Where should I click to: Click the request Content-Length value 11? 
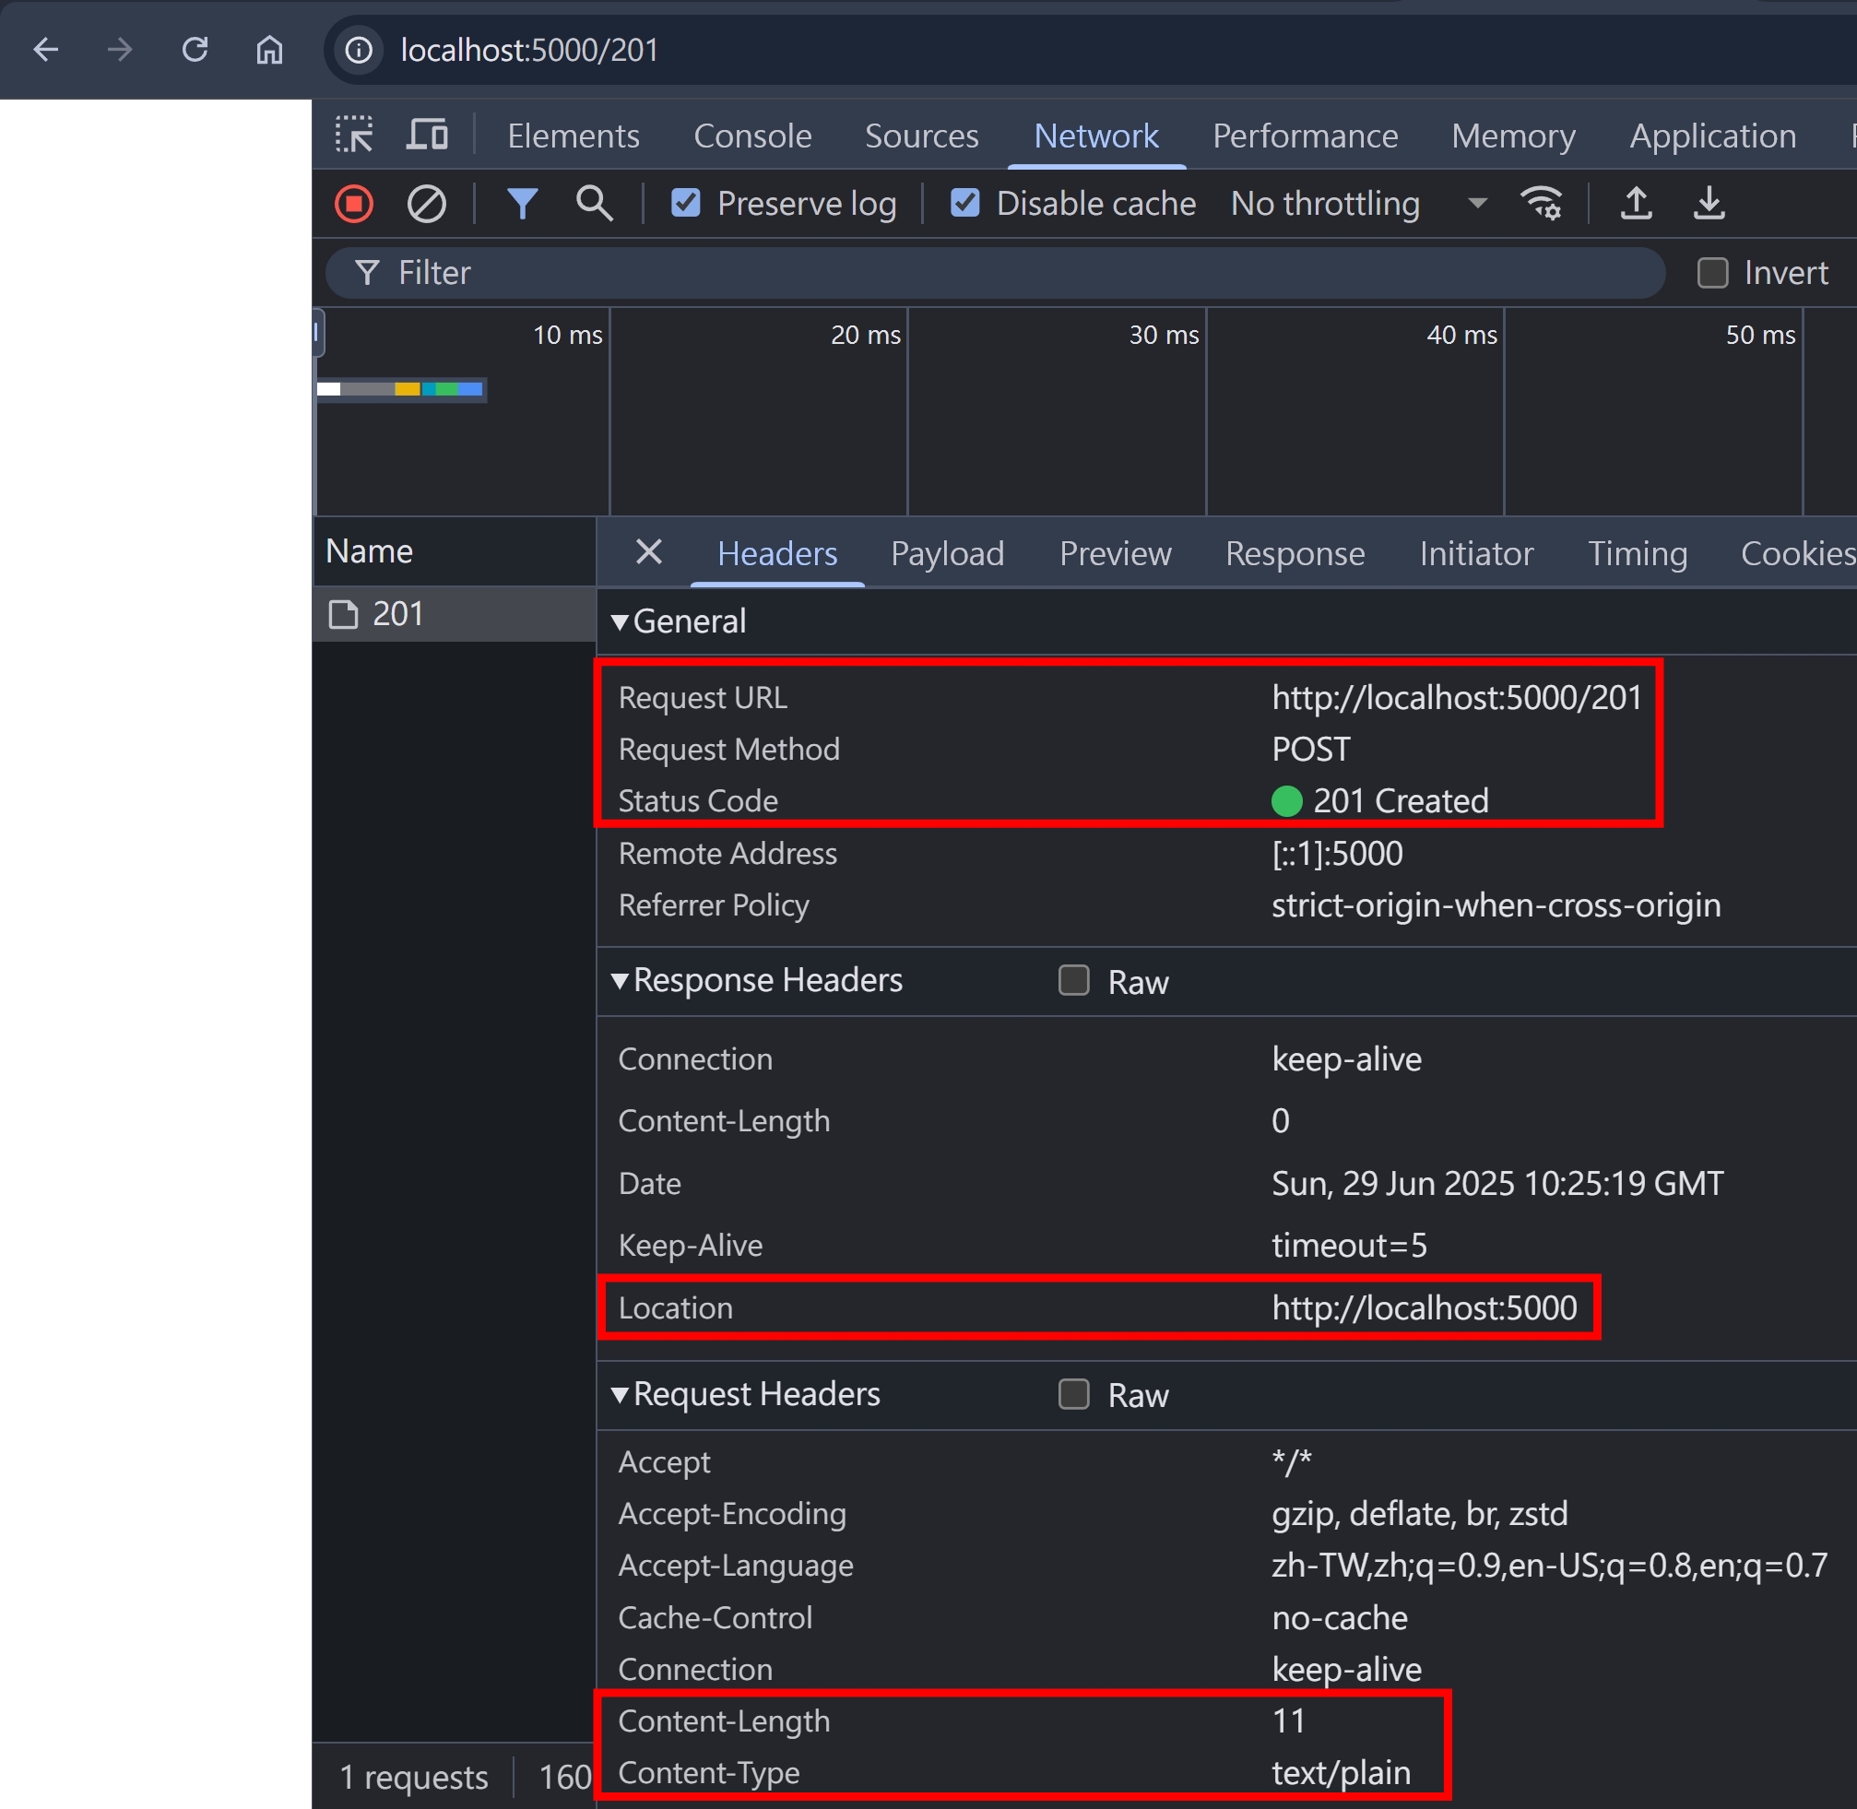(x=1289, y=1720)
